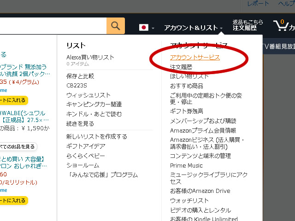The height and width of the screenshot is (221, 295).
Task: Open Alexa買い物リスト
Action: point(90,57)
